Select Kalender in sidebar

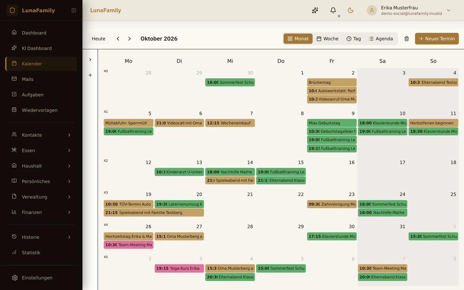(41, 64)
